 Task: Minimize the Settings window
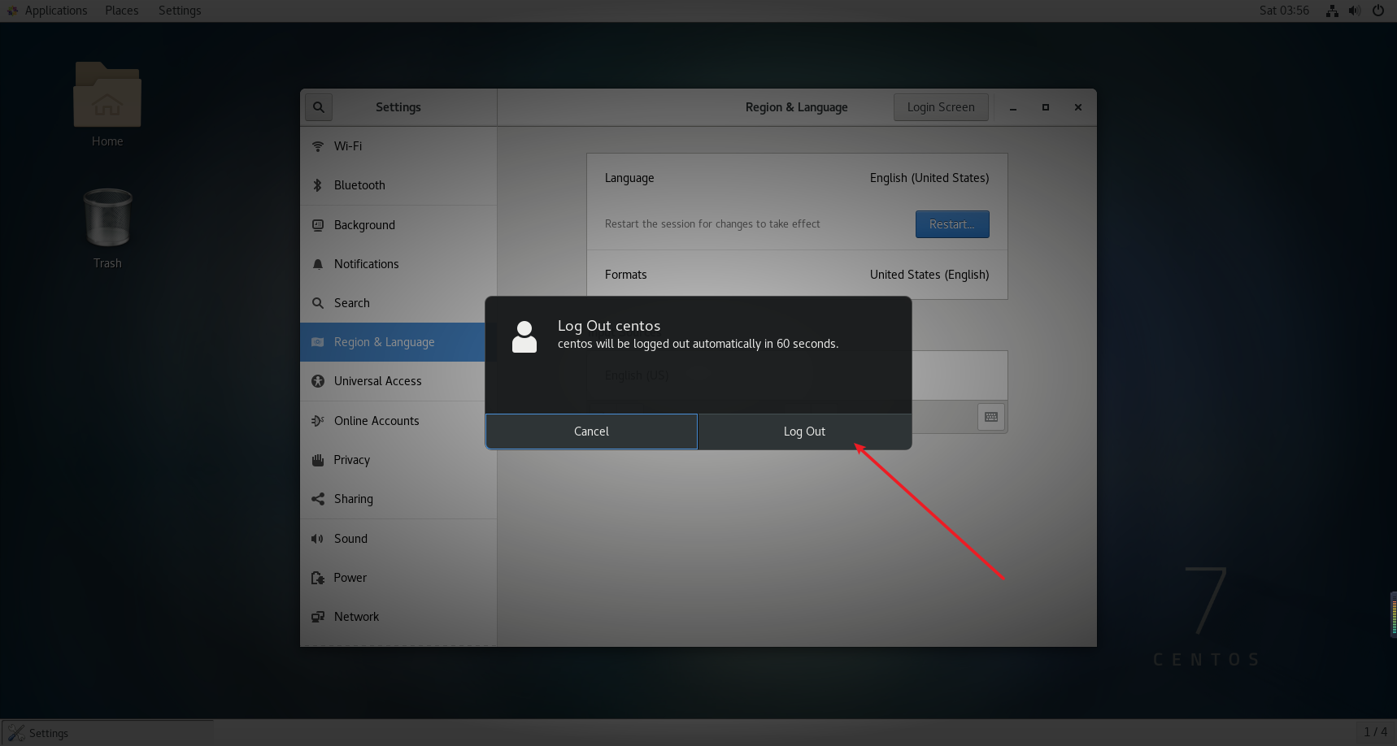(1013, 107)
